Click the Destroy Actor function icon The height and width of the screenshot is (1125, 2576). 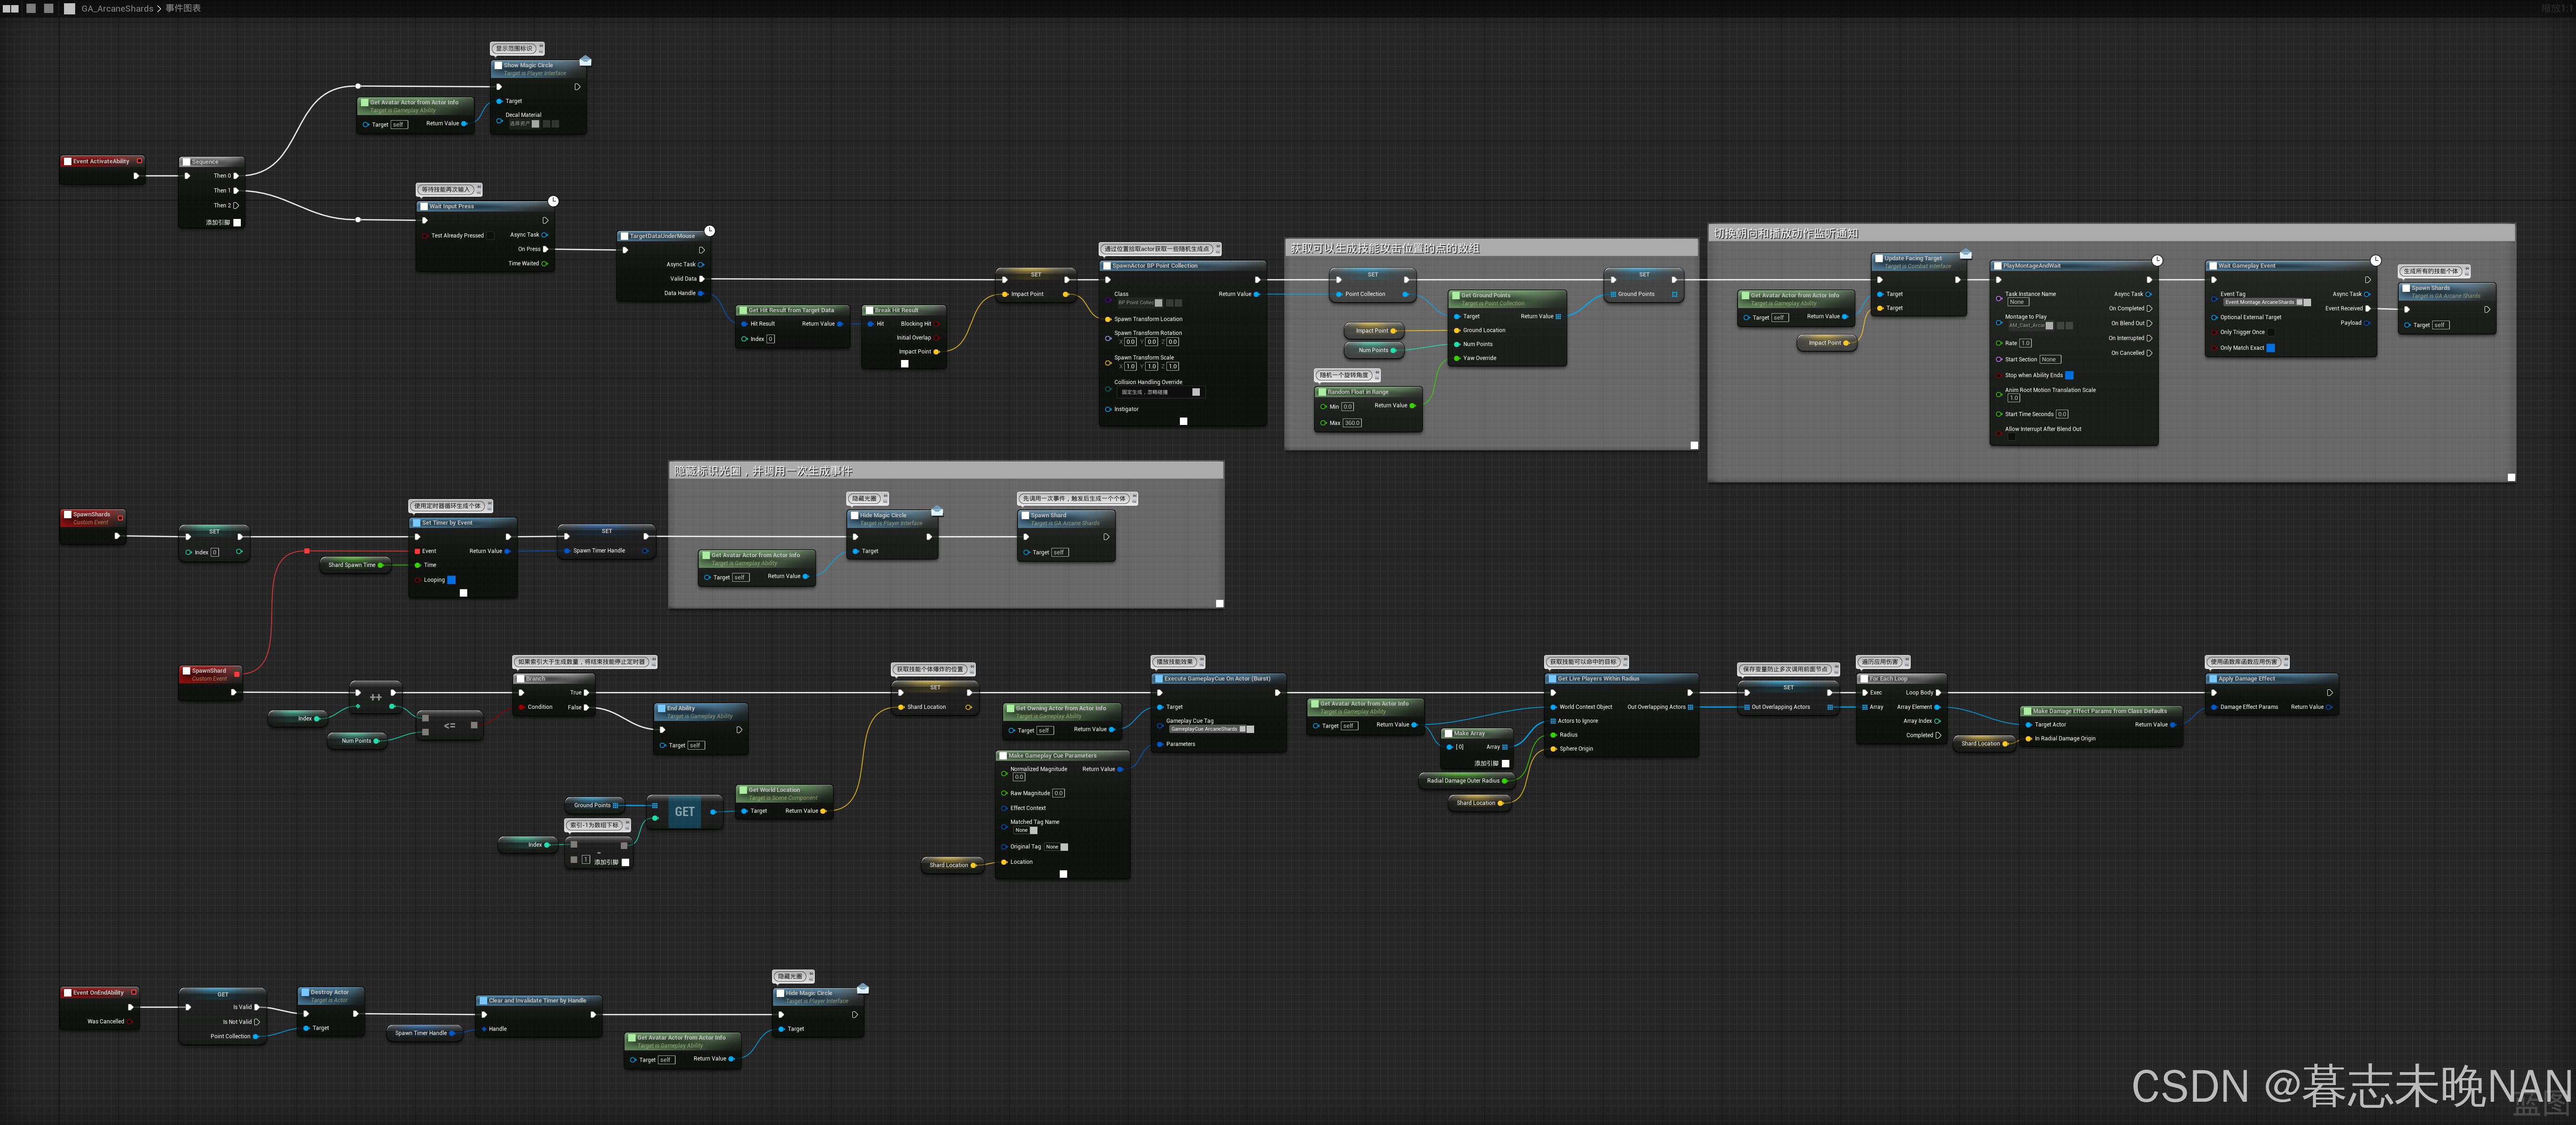305,993
